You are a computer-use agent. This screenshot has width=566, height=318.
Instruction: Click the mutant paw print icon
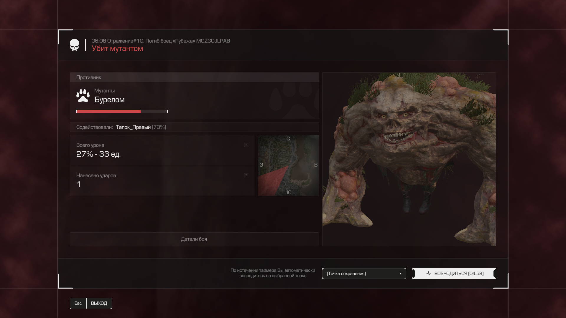[83, 96]
